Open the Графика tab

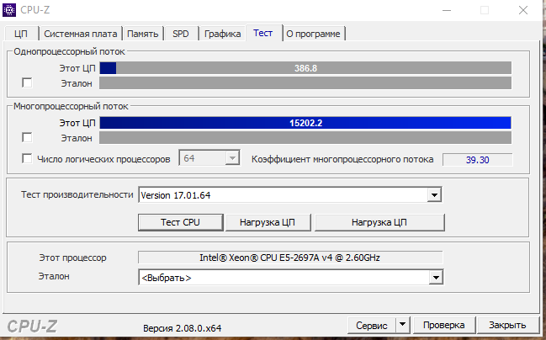click(x=222, y=34)
